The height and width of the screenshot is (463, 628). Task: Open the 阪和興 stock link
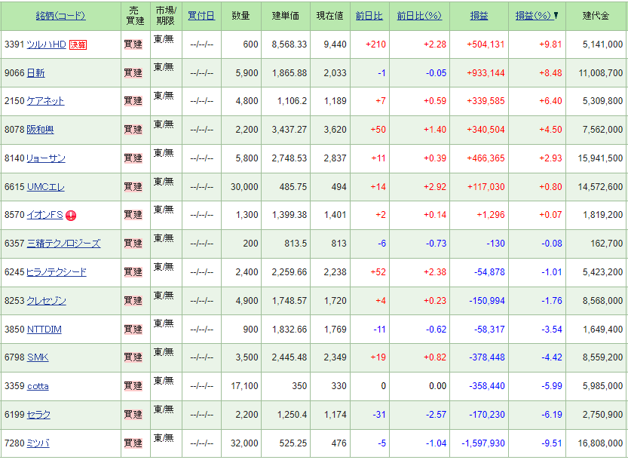(x=40, y=130)
